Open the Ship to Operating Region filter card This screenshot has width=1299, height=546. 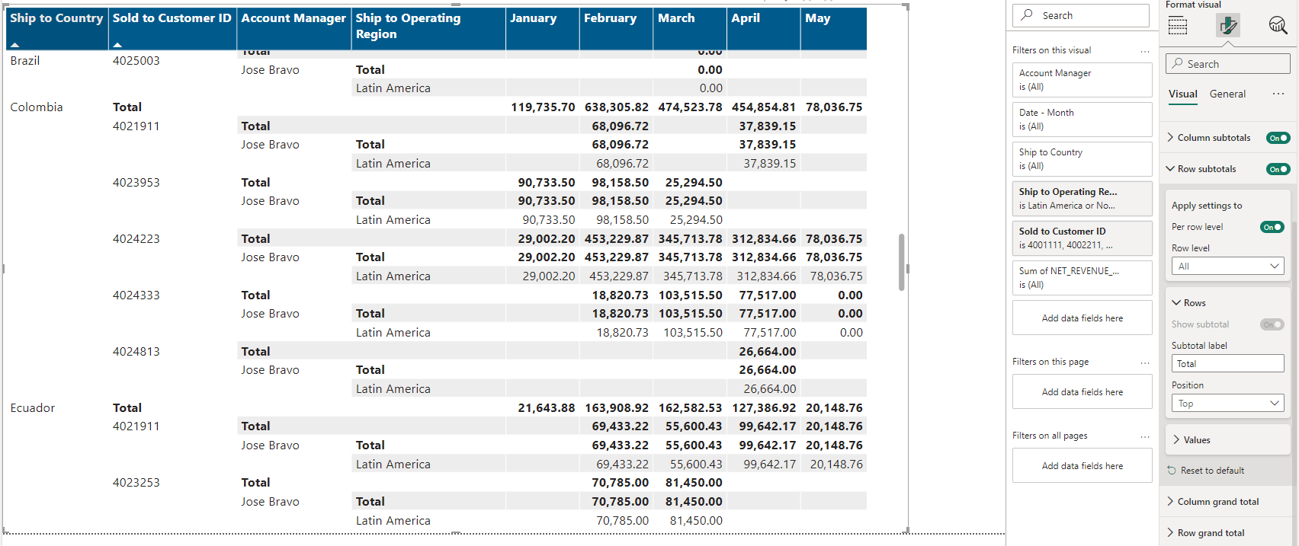click(1082, 199)
